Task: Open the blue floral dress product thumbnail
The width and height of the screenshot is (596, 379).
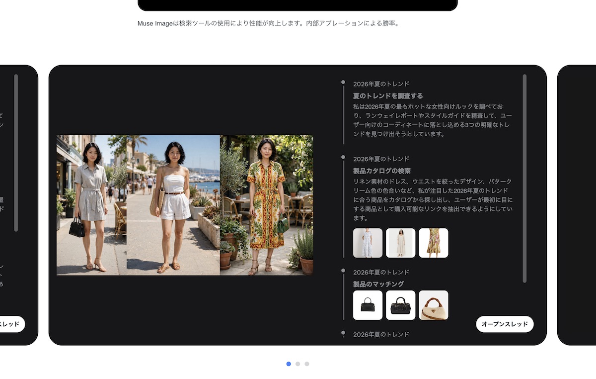Action: point(368,243)
